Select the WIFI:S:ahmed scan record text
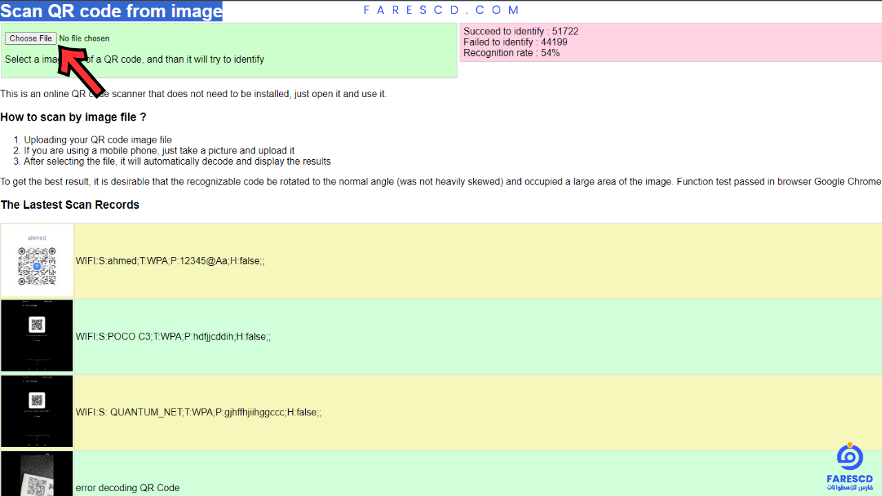This screenshot has width=882, height=496. point(170,261)
